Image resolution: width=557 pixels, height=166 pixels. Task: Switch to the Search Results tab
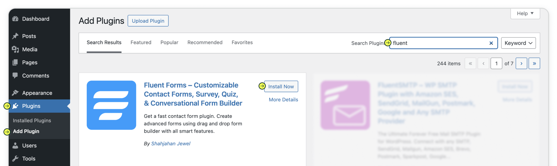coord(104,42)
